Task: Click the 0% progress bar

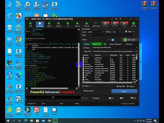Action: pos(53,97)
